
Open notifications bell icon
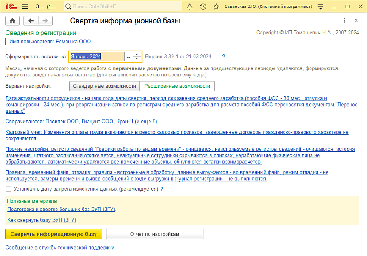(x=189, y=6)
